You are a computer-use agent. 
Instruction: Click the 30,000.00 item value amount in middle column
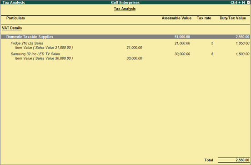134,58
